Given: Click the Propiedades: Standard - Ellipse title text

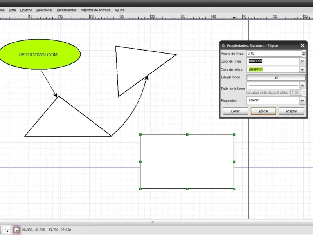Looking at the screenshot, I should (x=252, y=46).
